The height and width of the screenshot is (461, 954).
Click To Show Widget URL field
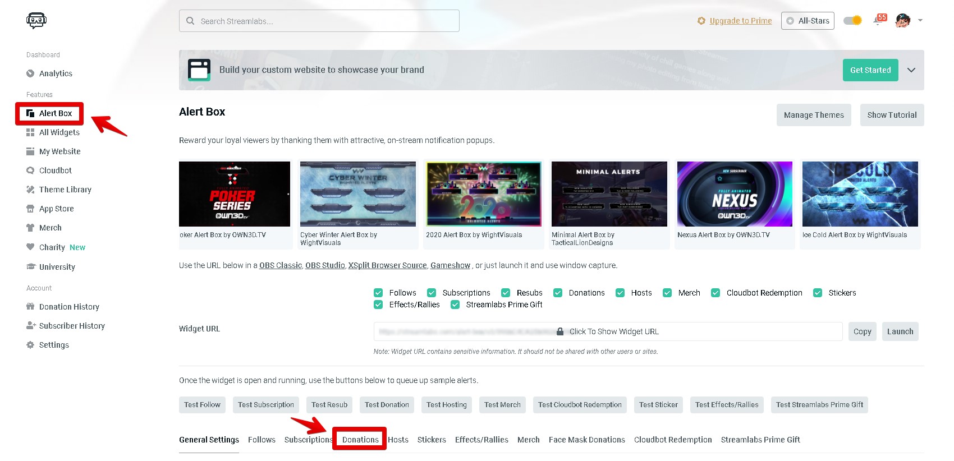point(608,331)
